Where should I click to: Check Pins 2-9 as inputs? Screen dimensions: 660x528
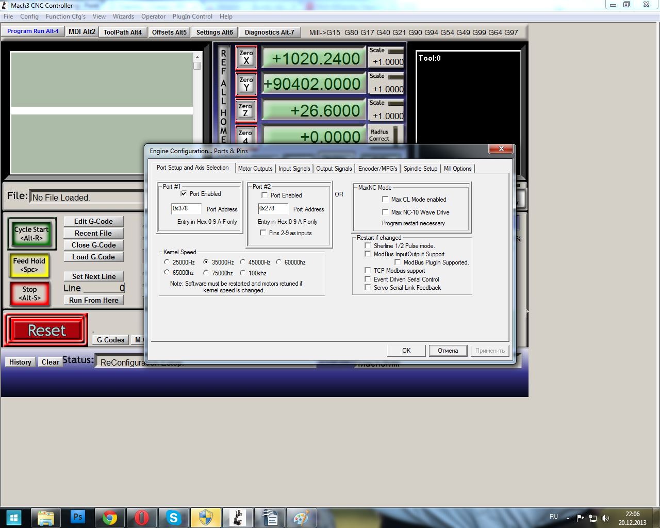263,233
